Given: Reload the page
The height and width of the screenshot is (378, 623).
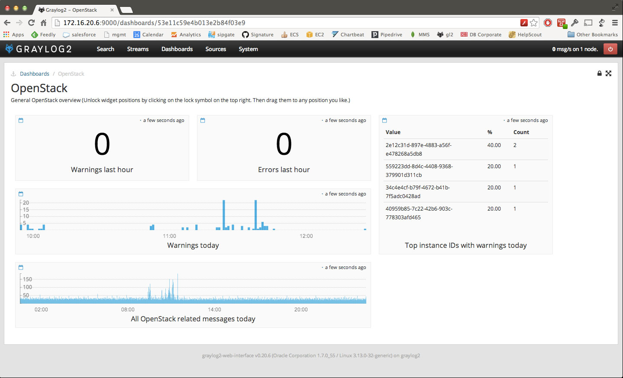Looking at the screenshot, I should click(x=31, y=22).
